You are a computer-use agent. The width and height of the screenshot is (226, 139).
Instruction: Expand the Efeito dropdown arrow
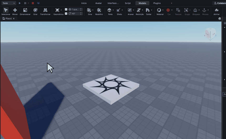pyautogui.click(x=122, y=10)
